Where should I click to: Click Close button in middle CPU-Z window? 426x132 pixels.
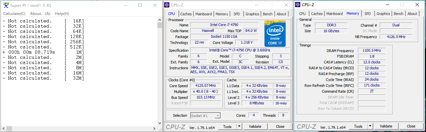(280, 126)
